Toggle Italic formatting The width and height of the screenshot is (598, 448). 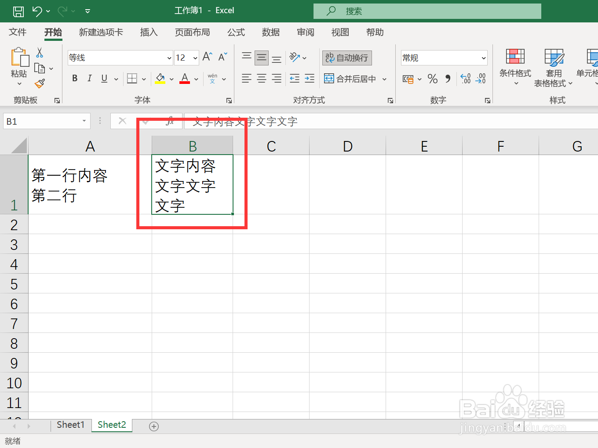(x=89, y=78)
